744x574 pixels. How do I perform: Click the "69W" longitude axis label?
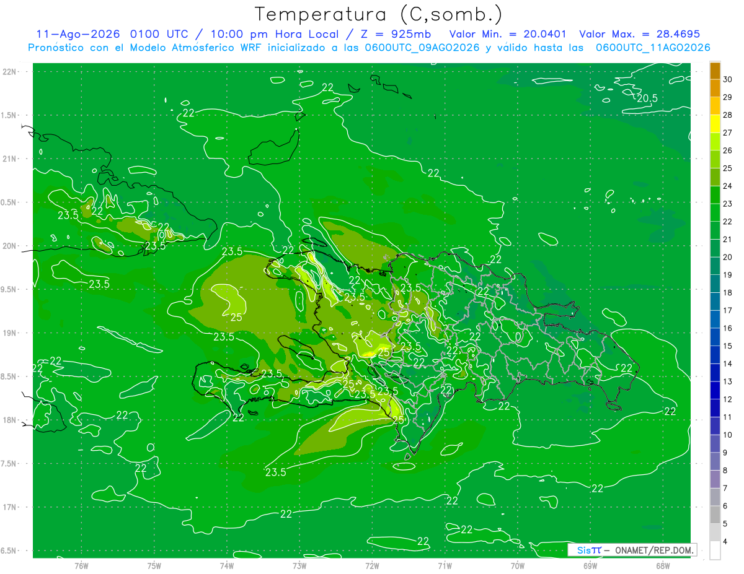pos(590,565)
